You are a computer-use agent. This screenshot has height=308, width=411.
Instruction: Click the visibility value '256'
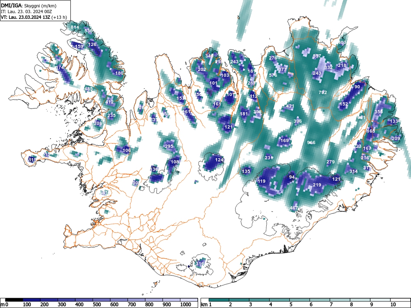click(x=365, y=158)
